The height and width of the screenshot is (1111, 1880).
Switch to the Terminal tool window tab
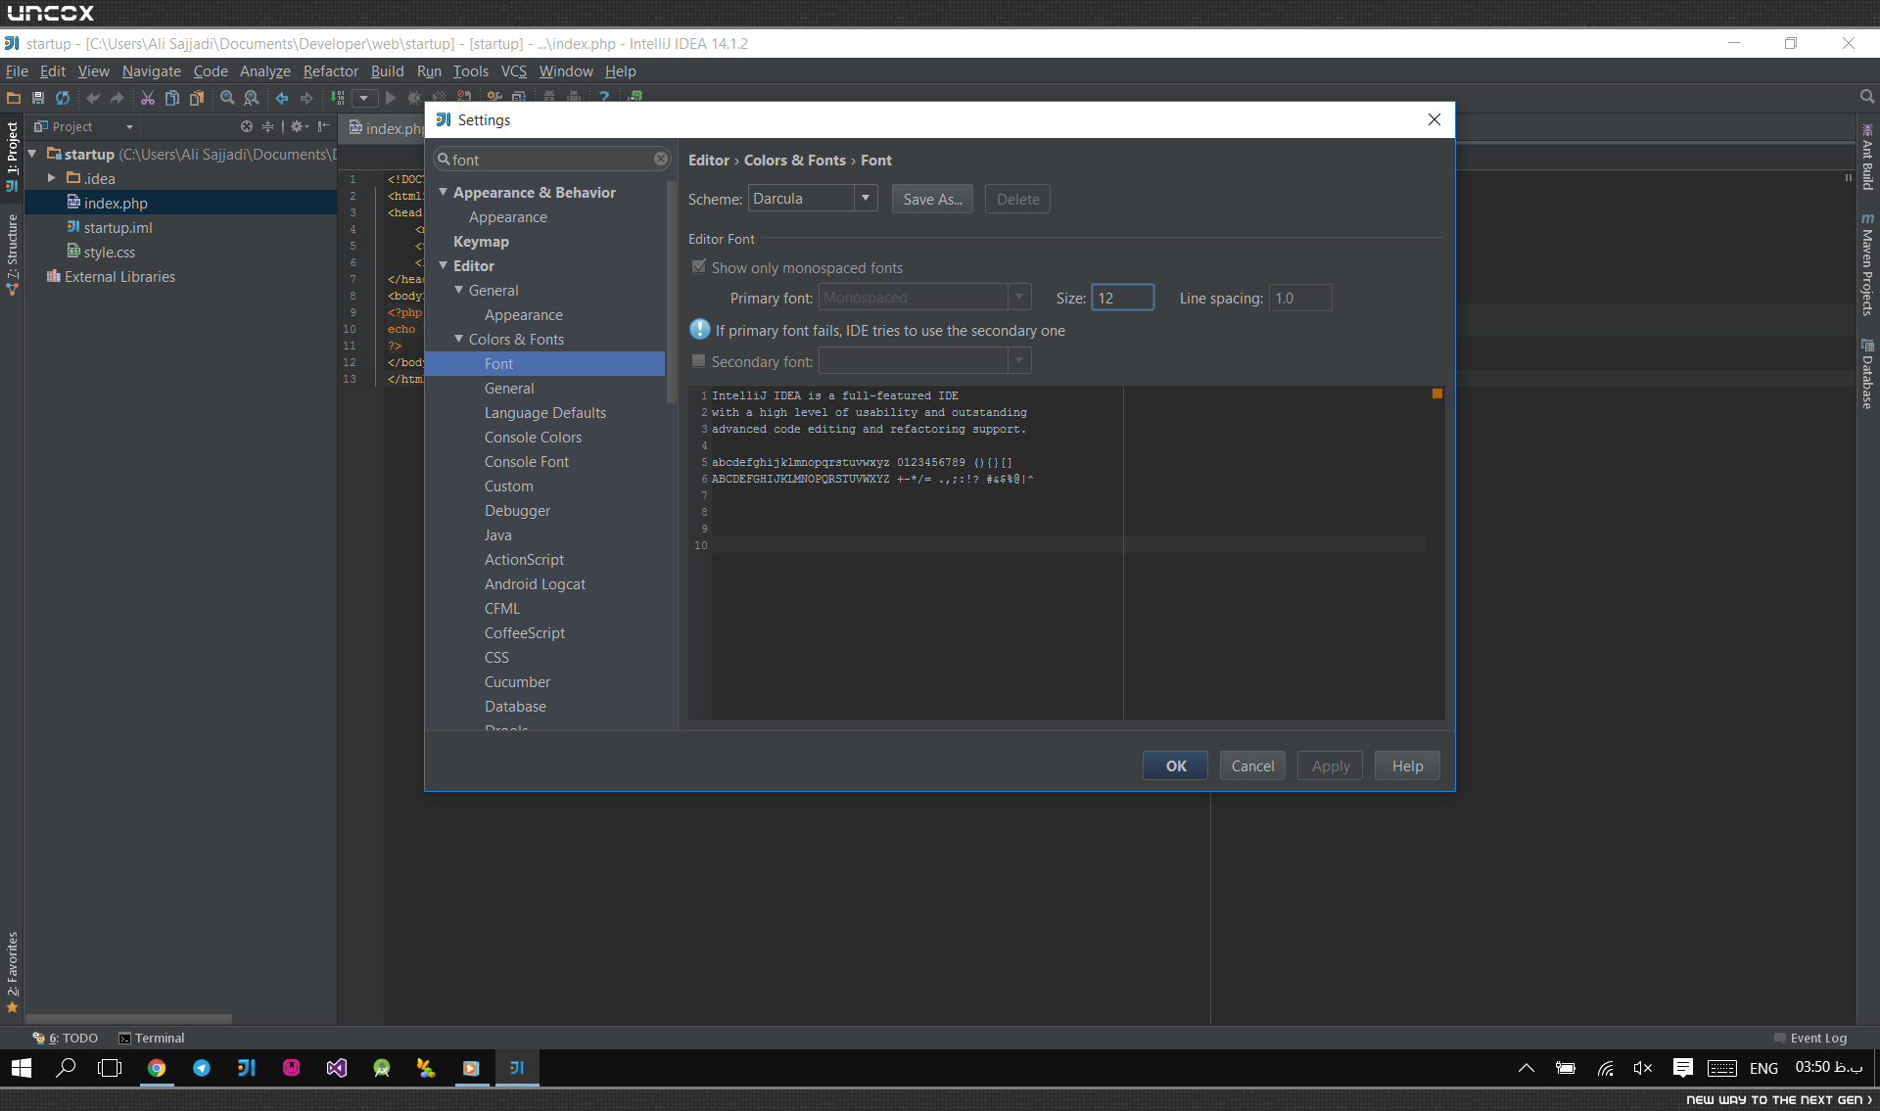click(152, 1039)
